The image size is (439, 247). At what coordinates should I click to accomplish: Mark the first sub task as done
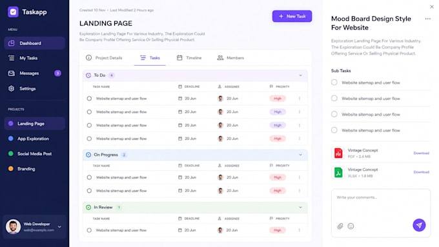[x=334, y=83]
